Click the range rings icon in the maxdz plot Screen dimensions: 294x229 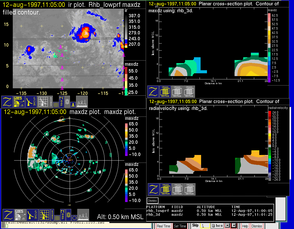[68, 215]
